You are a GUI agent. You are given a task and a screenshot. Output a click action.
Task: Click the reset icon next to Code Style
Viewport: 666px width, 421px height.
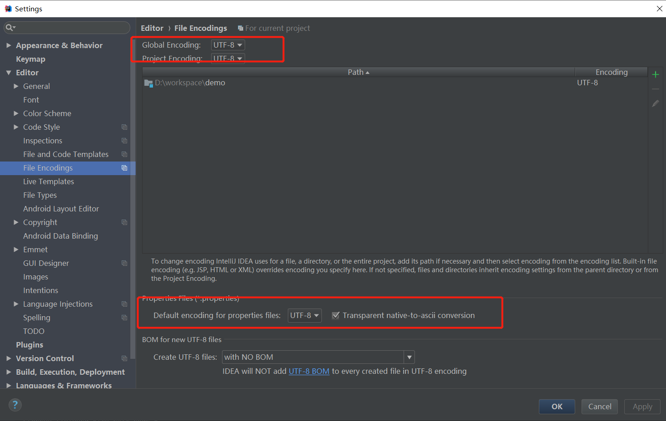[x=124, y=127]
